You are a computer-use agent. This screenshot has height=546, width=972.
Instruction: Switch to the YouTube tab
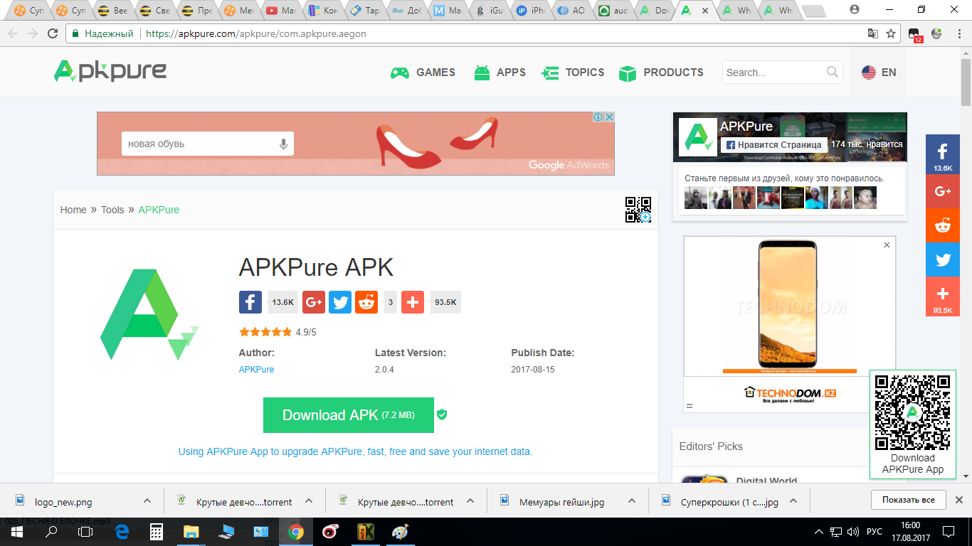click(281, 11)
